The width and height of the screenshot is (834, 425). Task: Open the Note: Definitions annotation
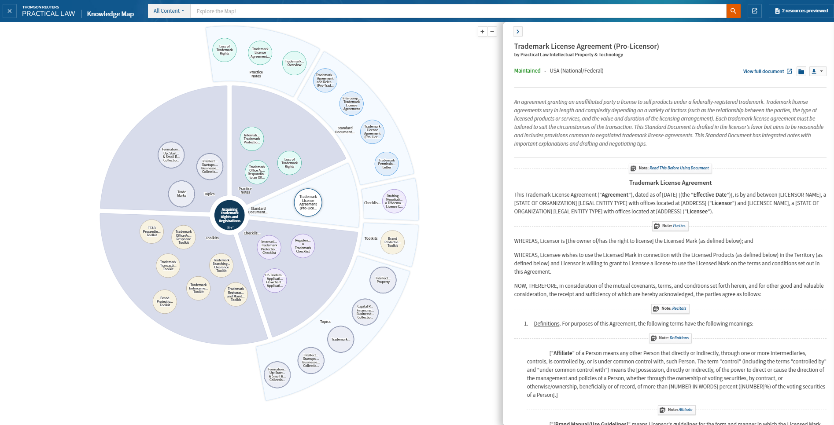[x=671, y=338]
